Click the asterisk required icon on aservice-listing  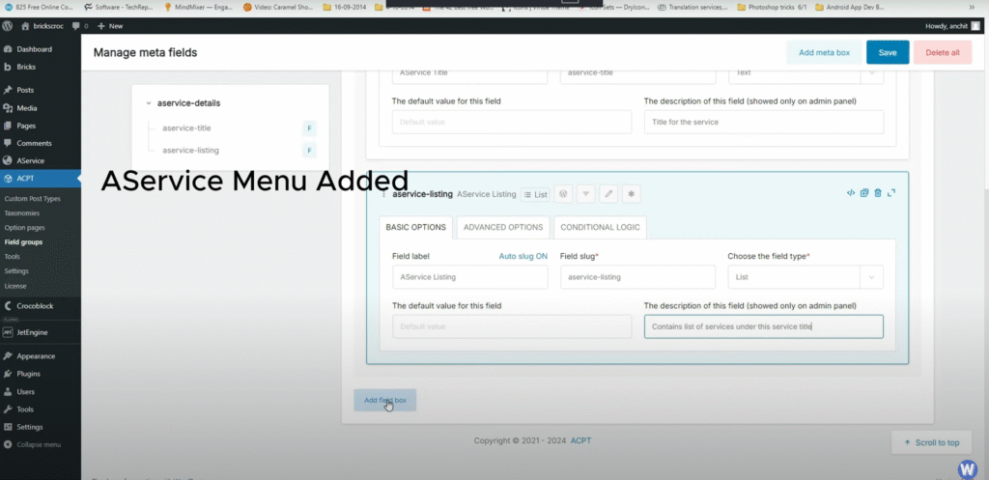(x=631, y=194)
